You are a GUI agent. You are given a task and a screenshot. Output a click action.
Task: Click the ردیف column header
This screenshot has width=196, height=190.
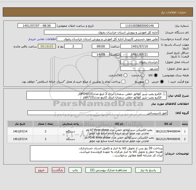pos(185,124)
